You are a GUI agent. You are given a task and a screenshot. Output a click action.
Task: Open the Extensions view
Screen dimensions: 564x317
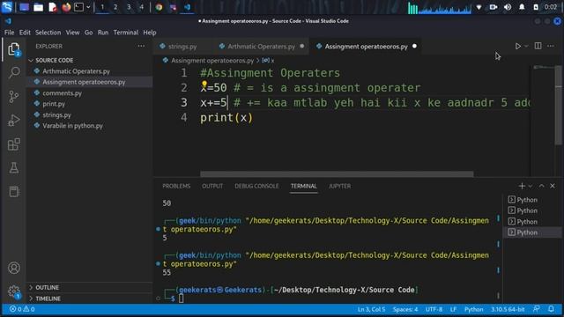click(x=14, y=144)
